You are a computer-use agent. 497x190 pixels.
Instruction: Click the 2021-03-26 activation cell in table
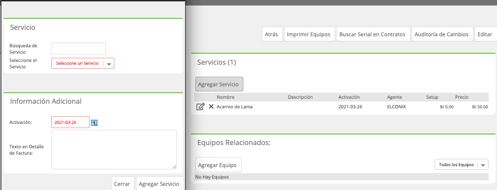(350, 107)
